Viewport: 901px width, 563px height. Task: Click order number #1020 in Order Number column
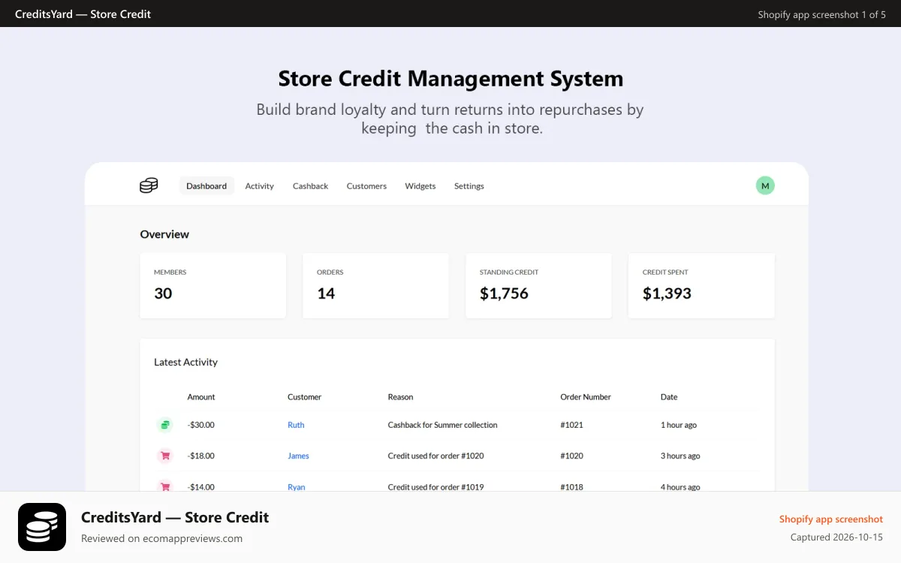coord(571,456)
